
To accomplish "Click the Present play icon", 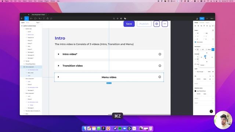I will (207, 19).
